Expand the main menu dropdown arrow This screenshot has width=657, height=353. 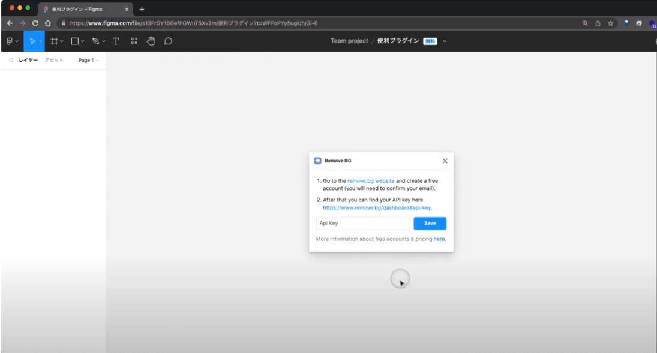(17, 41)
